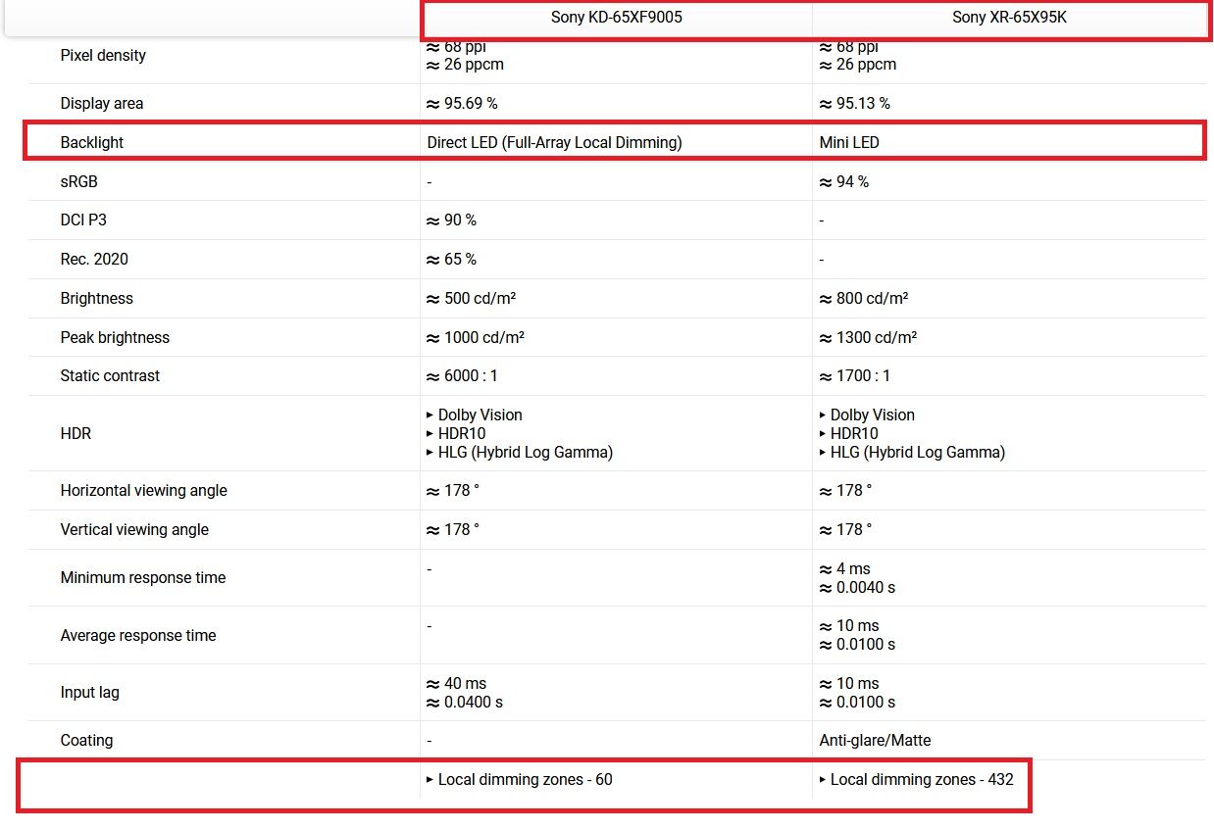Select the Peak brightness row label

tap(115, 337)
